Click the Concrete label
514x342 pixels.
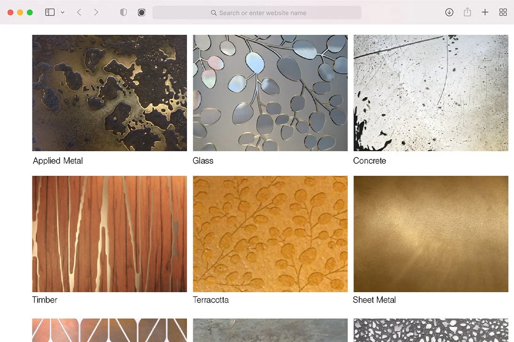click(369, 161)
